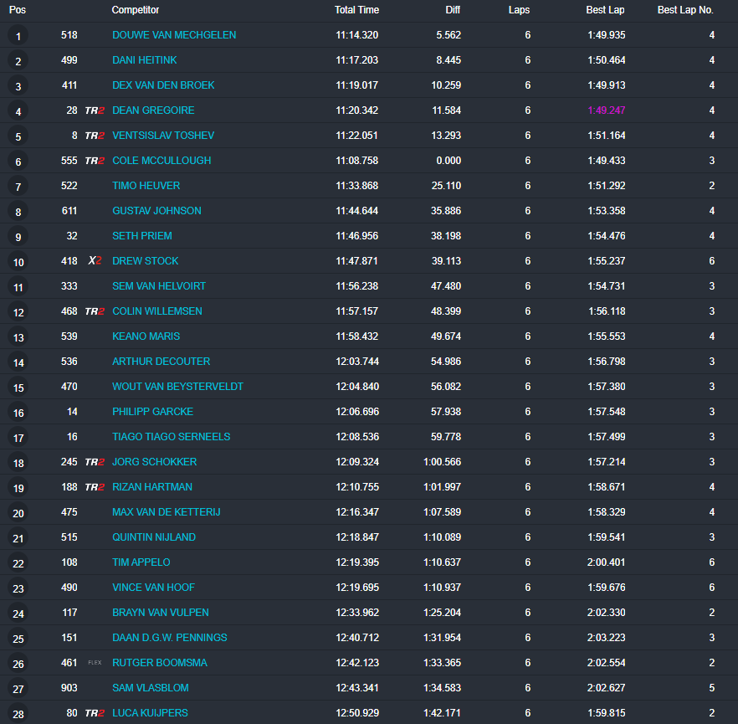Click the TR2 icon next to Colin Willemsen

(x=95, y=311)
